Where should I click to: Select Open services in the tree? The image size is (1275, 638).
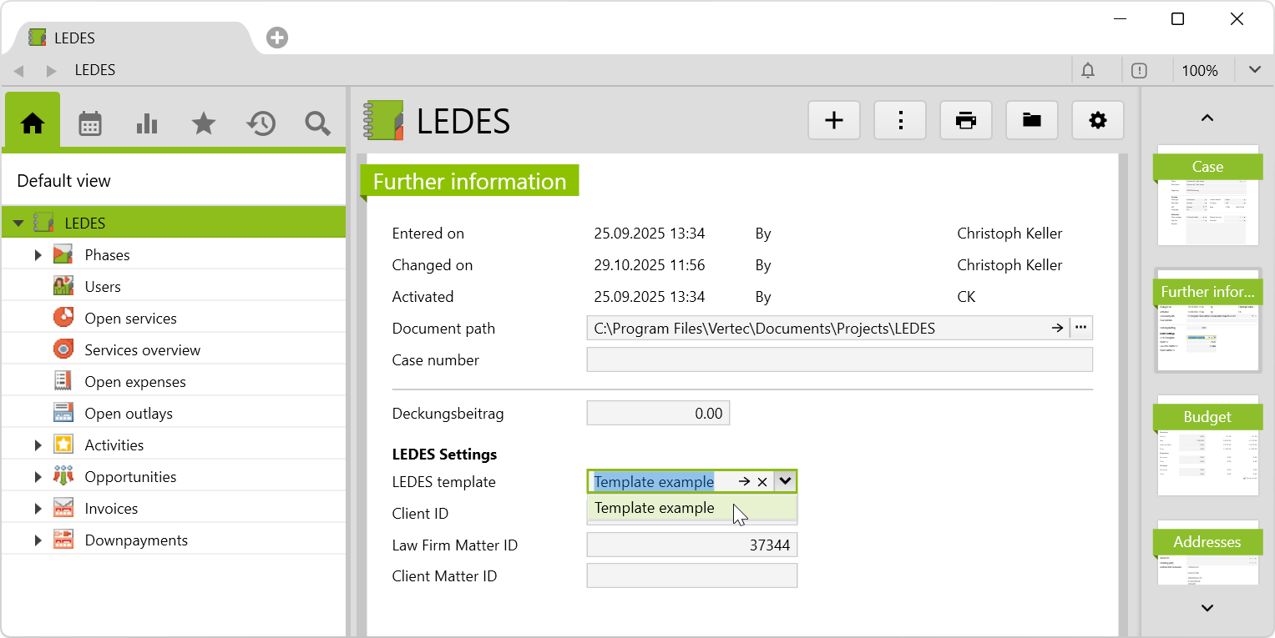coord(130,319)
